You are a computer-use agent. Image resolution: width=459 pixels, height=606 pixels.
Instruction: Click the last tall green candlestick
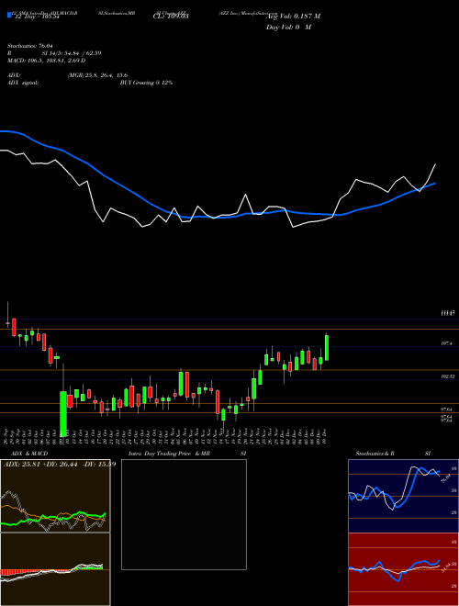327,348
